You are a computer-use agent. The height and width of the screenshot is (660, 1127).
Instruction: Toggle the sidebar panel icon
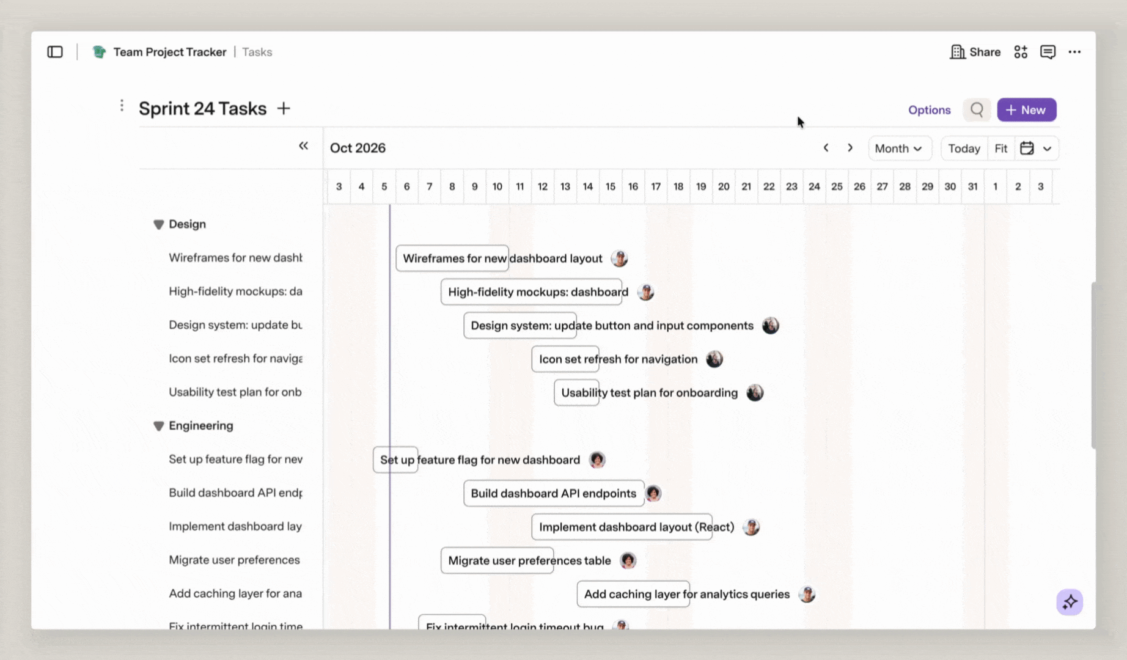[55, 52]
